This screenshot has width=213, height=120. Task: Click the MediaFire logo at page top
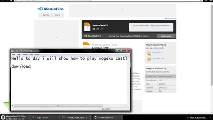pyautogui.click(x=51, y=9)
